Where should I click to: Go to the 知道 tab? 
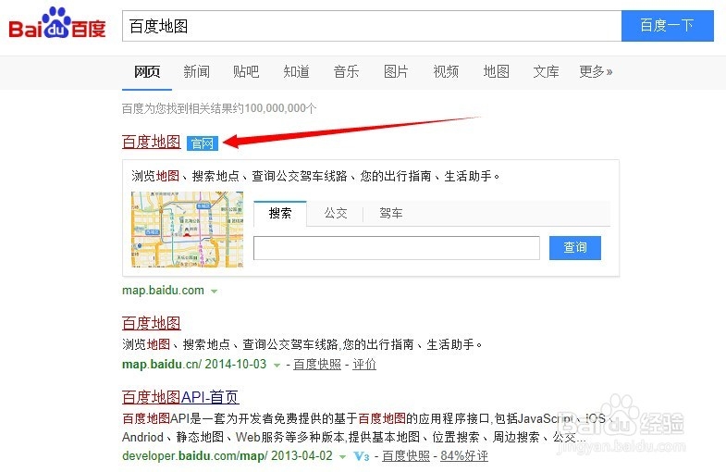coord(296,72)
